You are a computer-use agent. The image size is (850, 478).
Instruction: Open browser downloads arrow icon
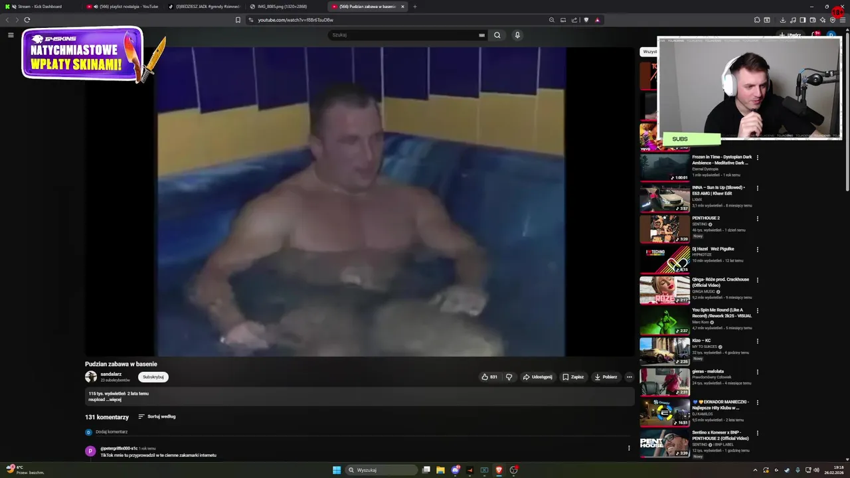tap(783, 20)
